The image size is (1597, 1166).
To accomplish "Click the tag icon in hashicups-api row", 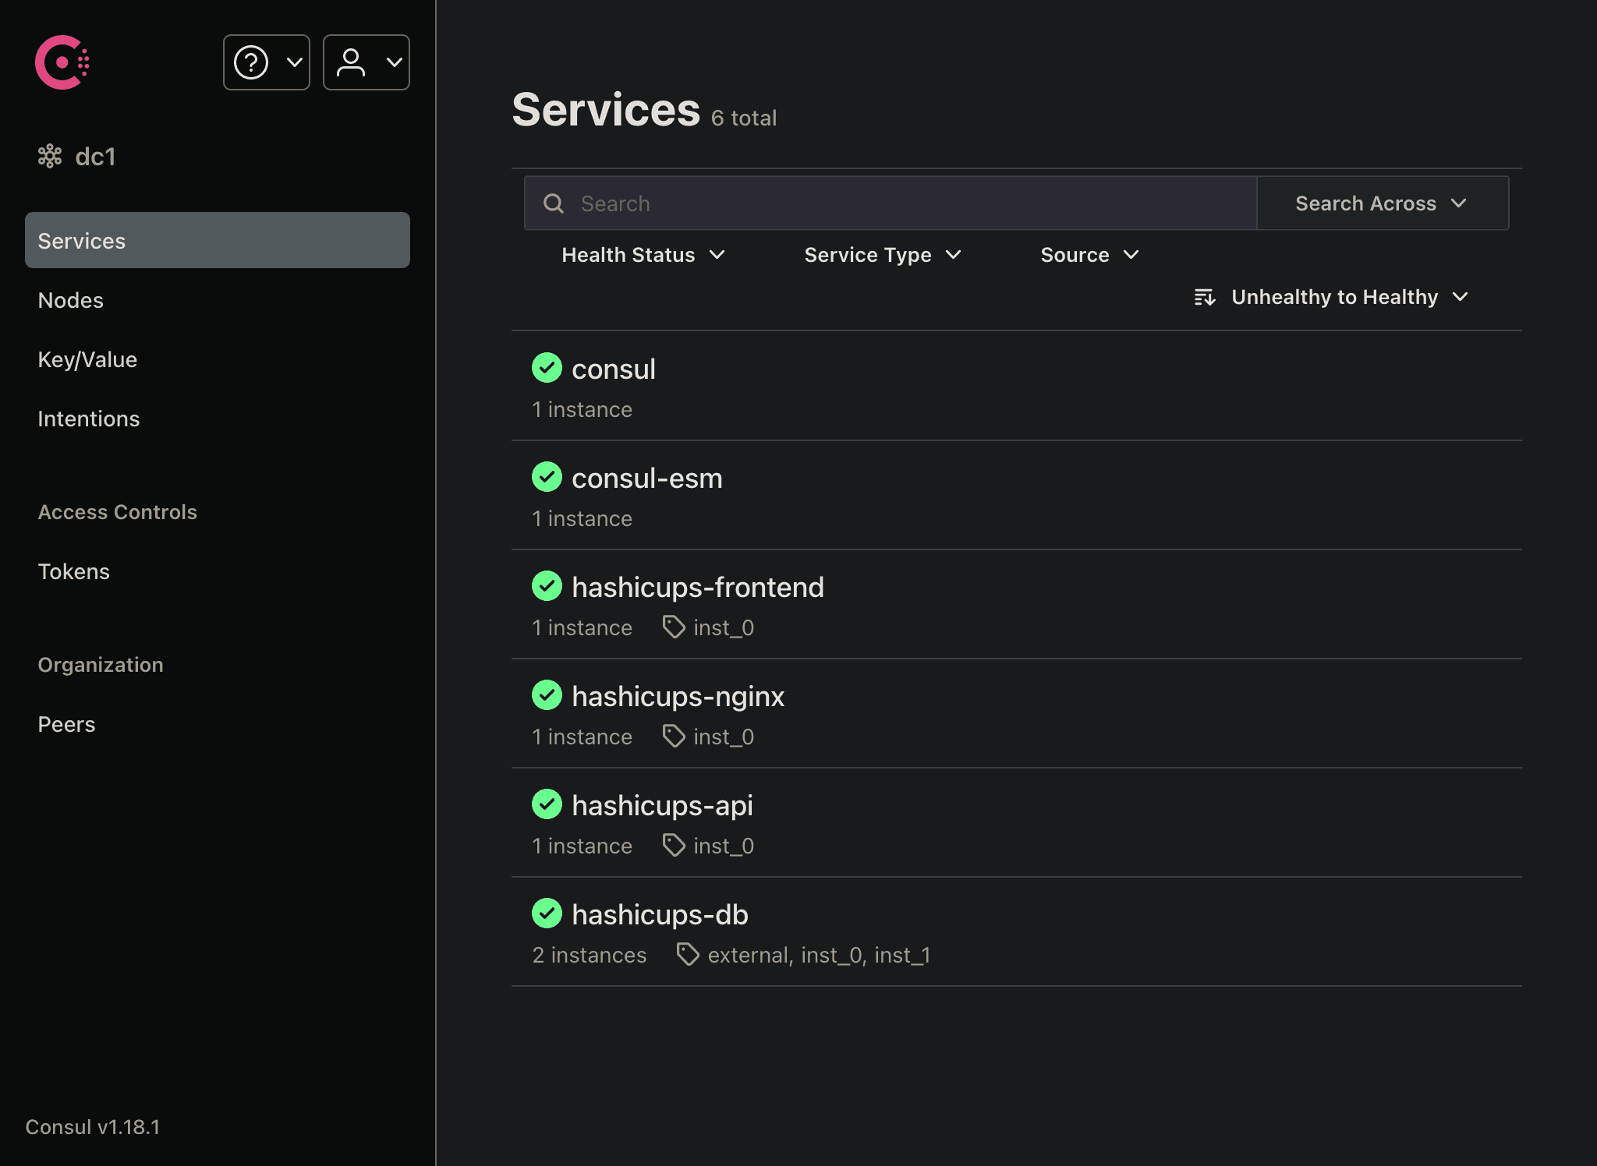I will click(x=674, y=845).
